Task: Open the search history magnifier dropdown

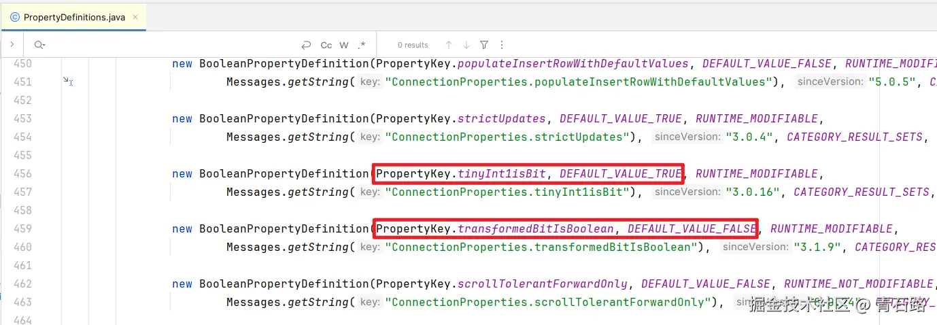Action: [39, 45]
